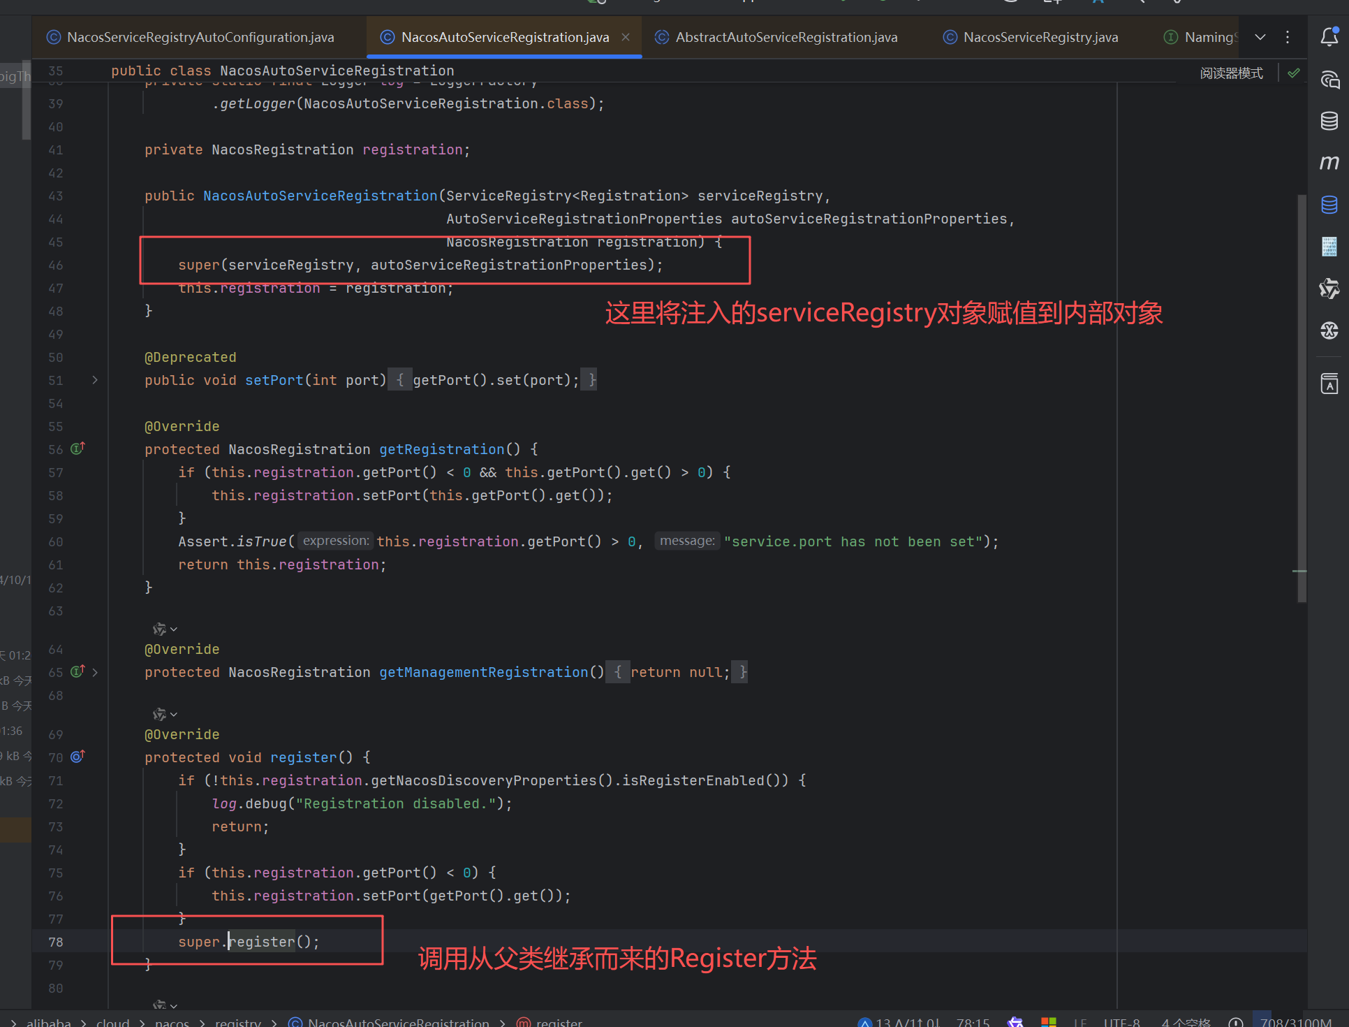Screen dimensions: 1349x1027
Task: Open the translation book sidebar icon
Action: click(1329, 384)
